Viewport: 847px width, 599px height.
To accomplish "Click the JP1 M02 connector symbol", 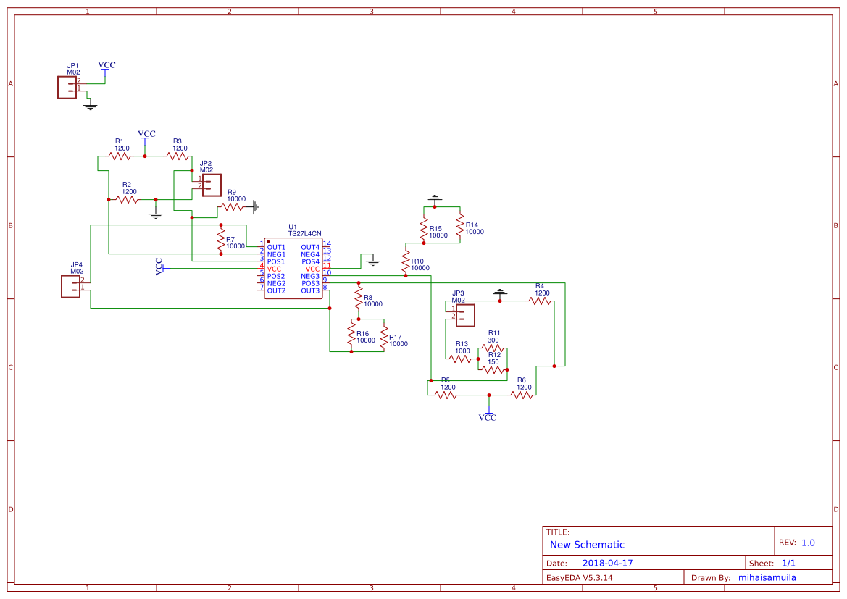I will click(67, 88).
